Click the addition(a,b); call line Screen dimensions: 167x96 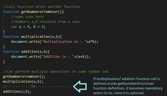tap(17, 92)
